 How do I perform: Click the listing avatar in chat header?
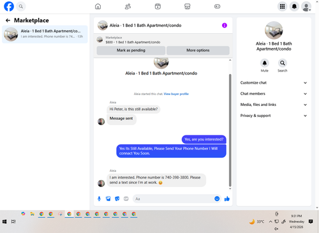click(103, 26)
